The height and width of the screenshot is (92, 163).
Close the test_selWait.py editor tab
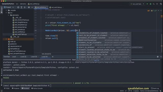tap(47, 7)
